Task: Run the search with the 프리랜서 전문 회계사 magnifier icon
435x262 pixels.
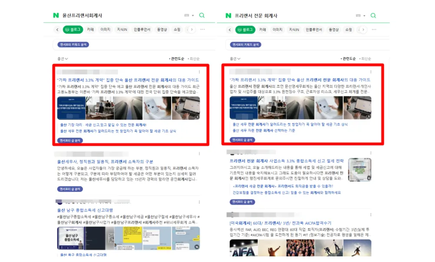Action: pos(373,16)
